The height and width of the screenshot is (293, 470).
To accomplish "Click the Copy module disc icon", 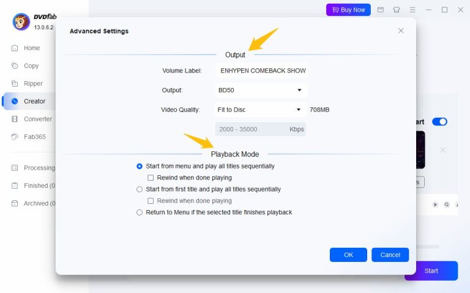I will 15,66.
